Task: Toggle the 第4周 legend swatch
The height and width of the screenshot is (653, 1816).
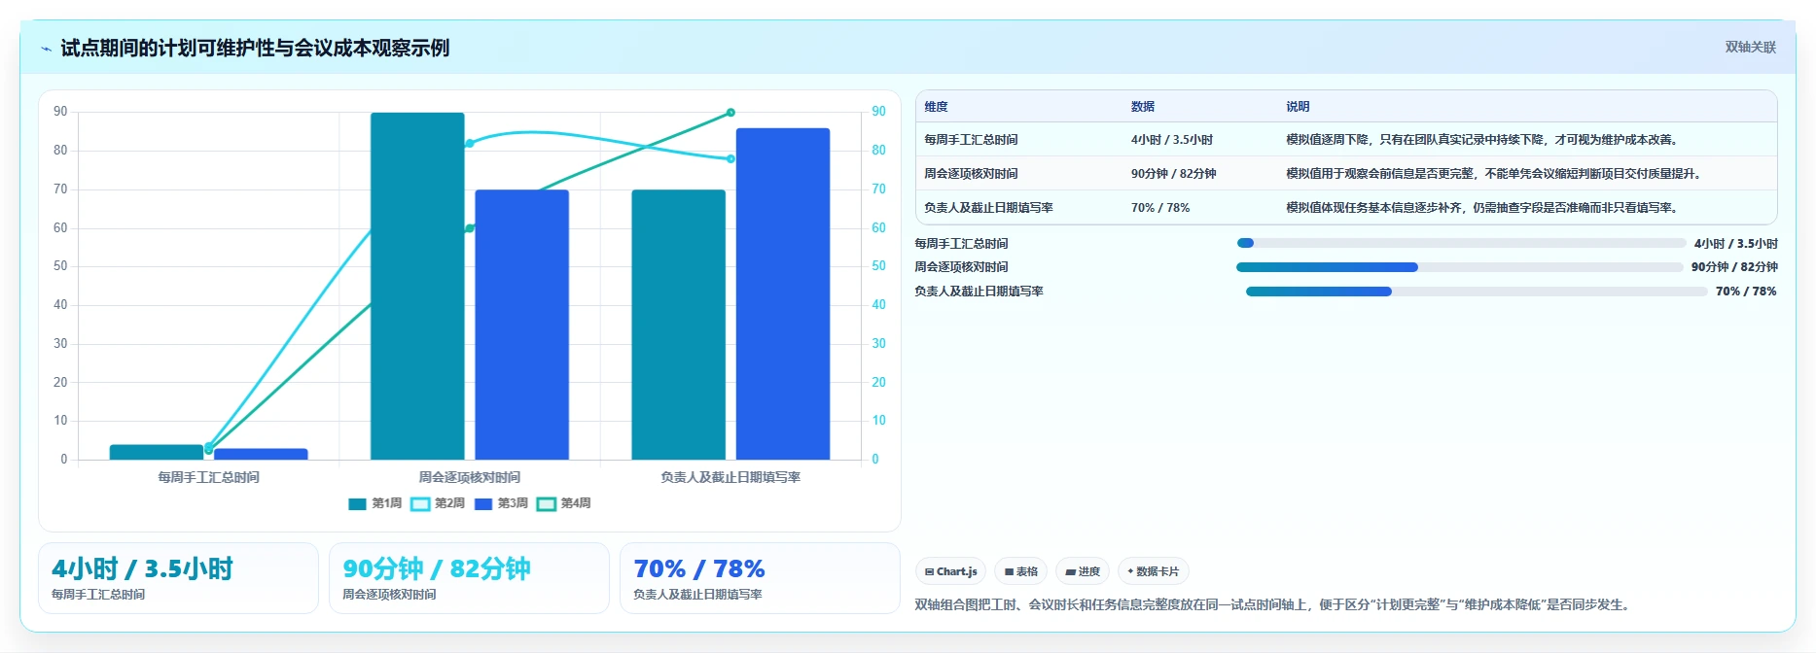Action: 547,503
